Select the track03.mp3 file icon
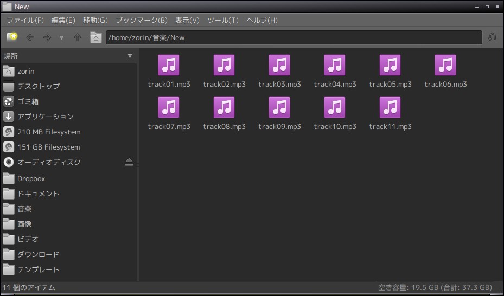The image size is (504, 296). click(x=279, y=65)
